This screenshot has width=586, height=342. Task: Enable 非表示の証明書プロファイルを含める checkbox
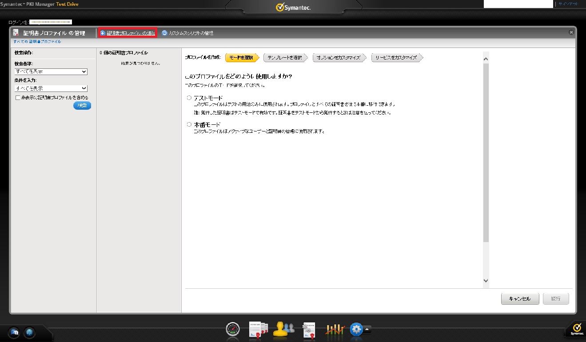[x=18, y=98]
